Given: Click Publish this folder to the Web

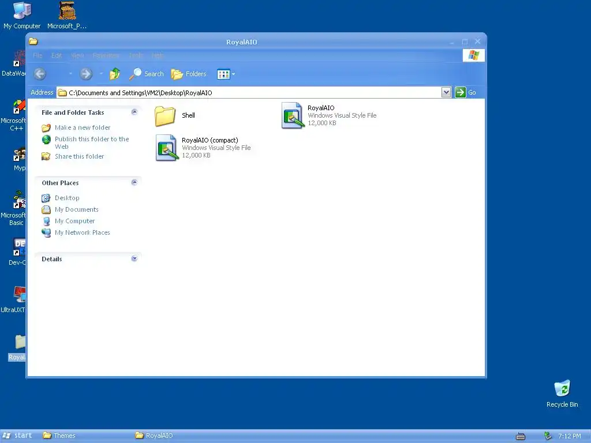Looking at the screenshot, I should point(92,143).
